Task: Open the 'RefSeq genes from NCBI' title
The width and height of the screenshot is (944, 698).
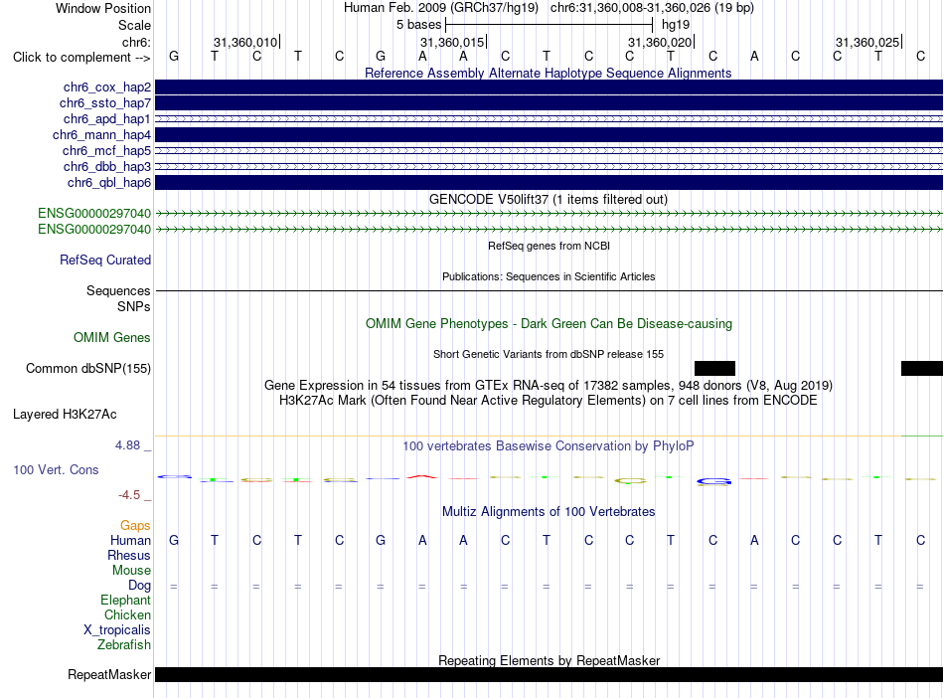Action: coord(549,246)
